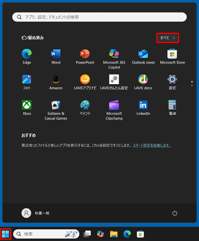
Task: Launch the Xbox app
Action: (x=27, y=108)
